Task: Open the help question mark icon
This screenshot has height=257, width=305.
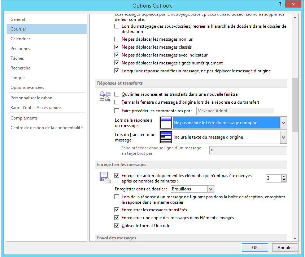Action: 280,4
